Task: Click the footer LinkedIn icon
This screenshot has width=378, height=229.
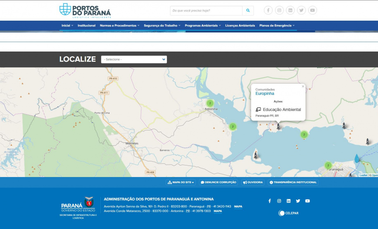Action: (289, 201)
